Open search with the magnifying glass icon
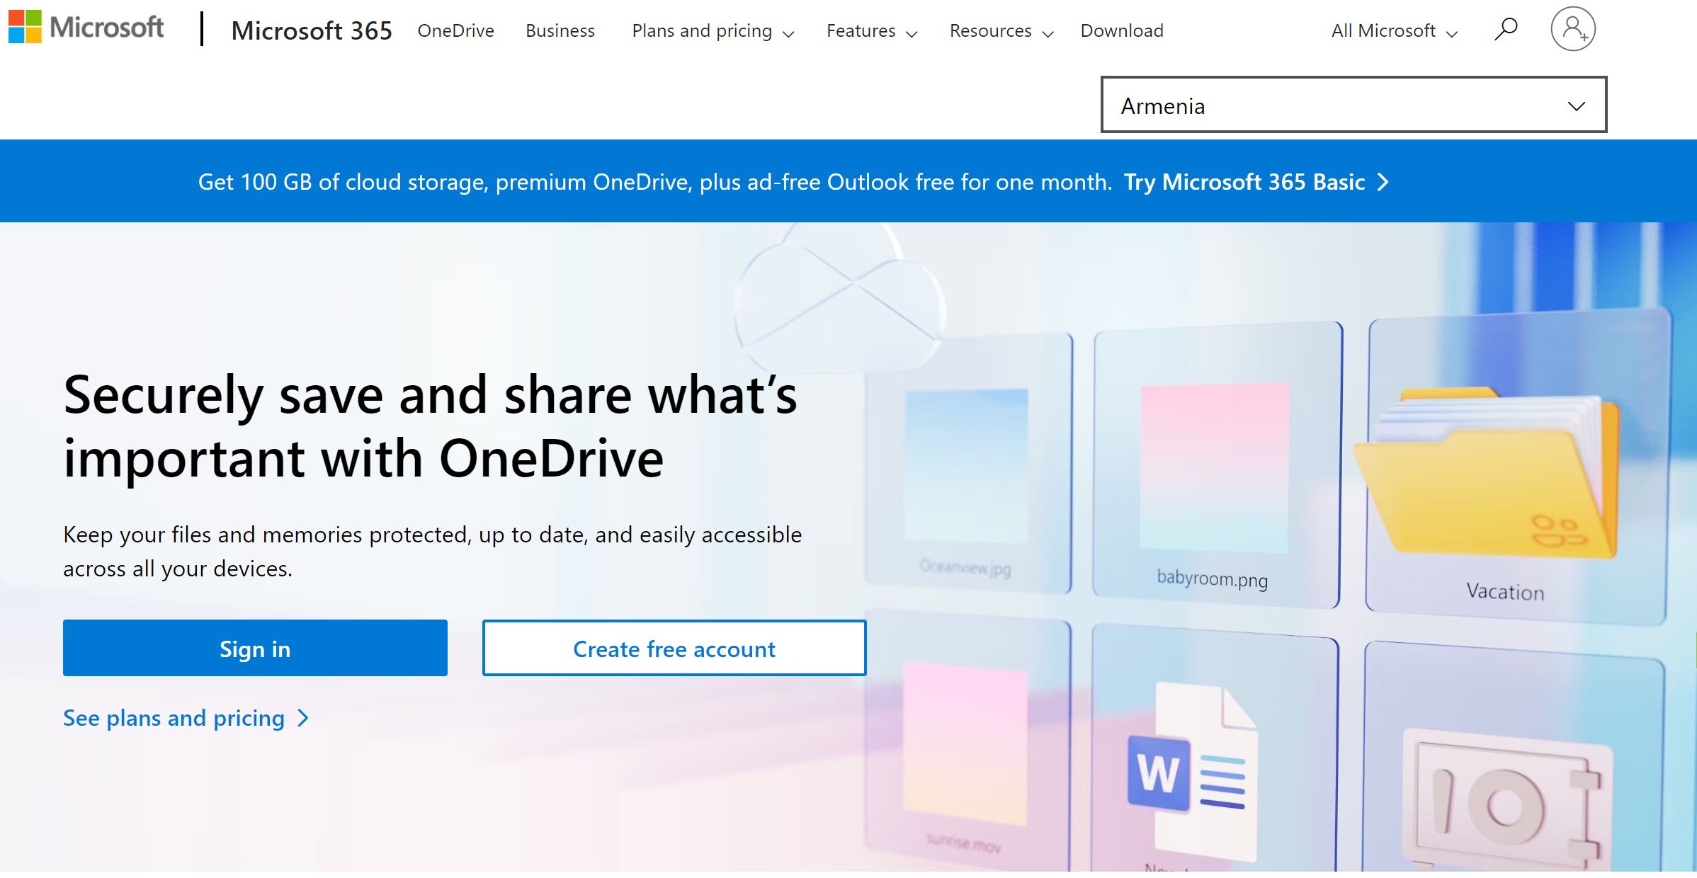The image size is (1697, 878). [1506, 28]
